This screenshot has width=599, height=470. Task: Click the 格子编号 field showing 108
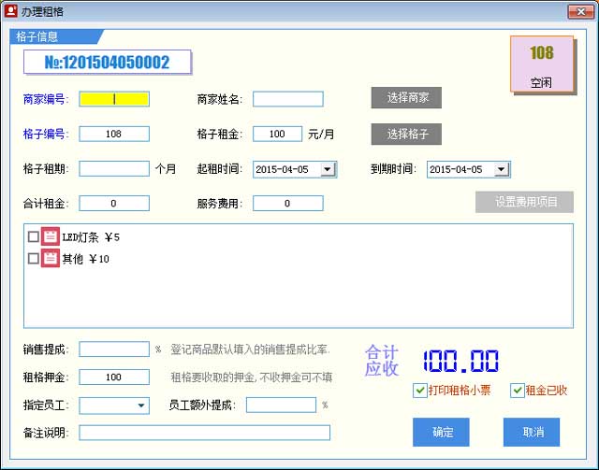coord(114,134)
